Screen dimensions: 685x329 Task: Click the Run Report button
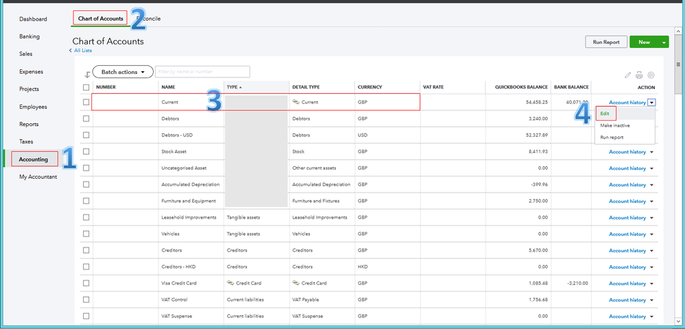pyautogui.click(x=605, y=42)
